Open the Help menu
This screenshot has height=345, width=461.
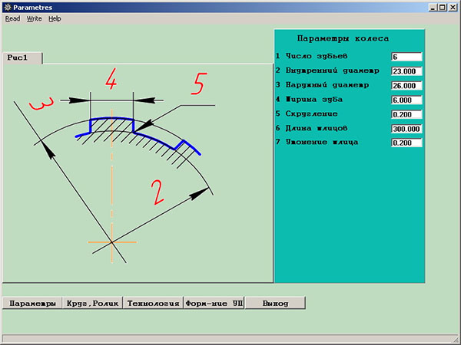(x=55, y=18)
